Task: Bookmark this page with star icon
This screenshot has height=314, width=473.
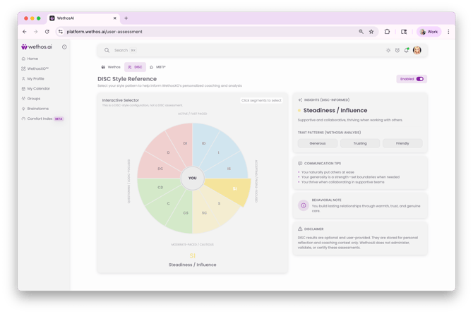Action: click(x=371, y=32)
